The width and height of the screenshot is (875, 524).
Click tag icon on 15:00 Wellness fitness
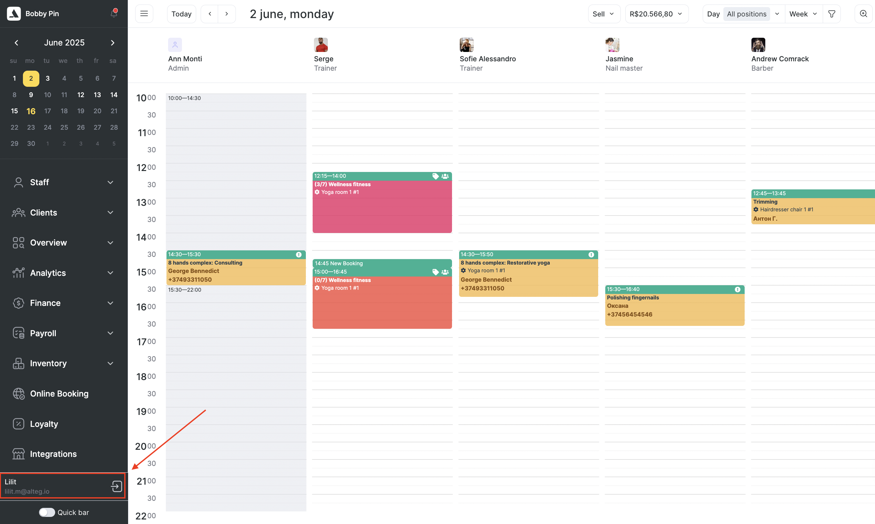coord(436,272)
